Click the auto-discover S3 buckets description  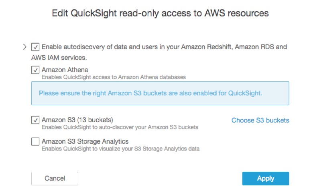[x=120, y=127]
